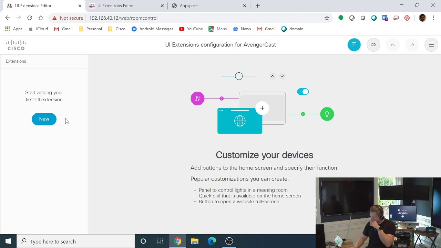Go back with browser back arrow
Screen dimensions: 441x248
(8, 18)
